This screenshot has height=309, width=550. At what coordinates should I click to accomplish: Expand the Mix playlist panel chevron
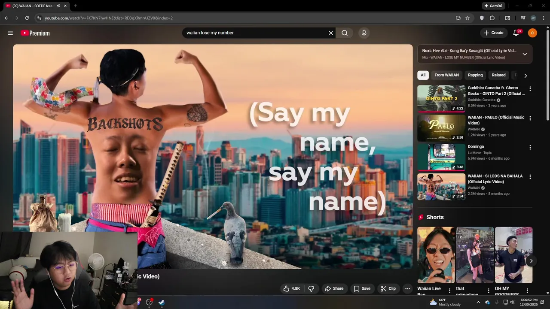point(525,54)
